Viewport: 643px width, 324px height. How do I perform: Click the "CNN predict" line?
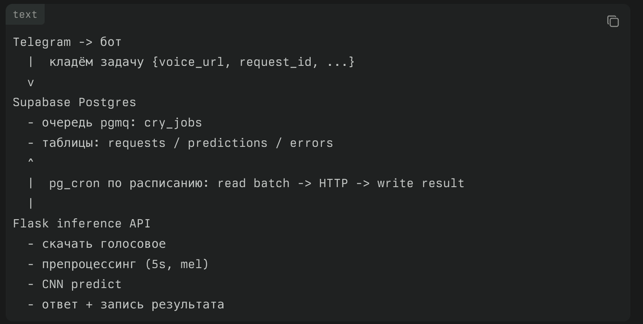click(x=82, y=284)
